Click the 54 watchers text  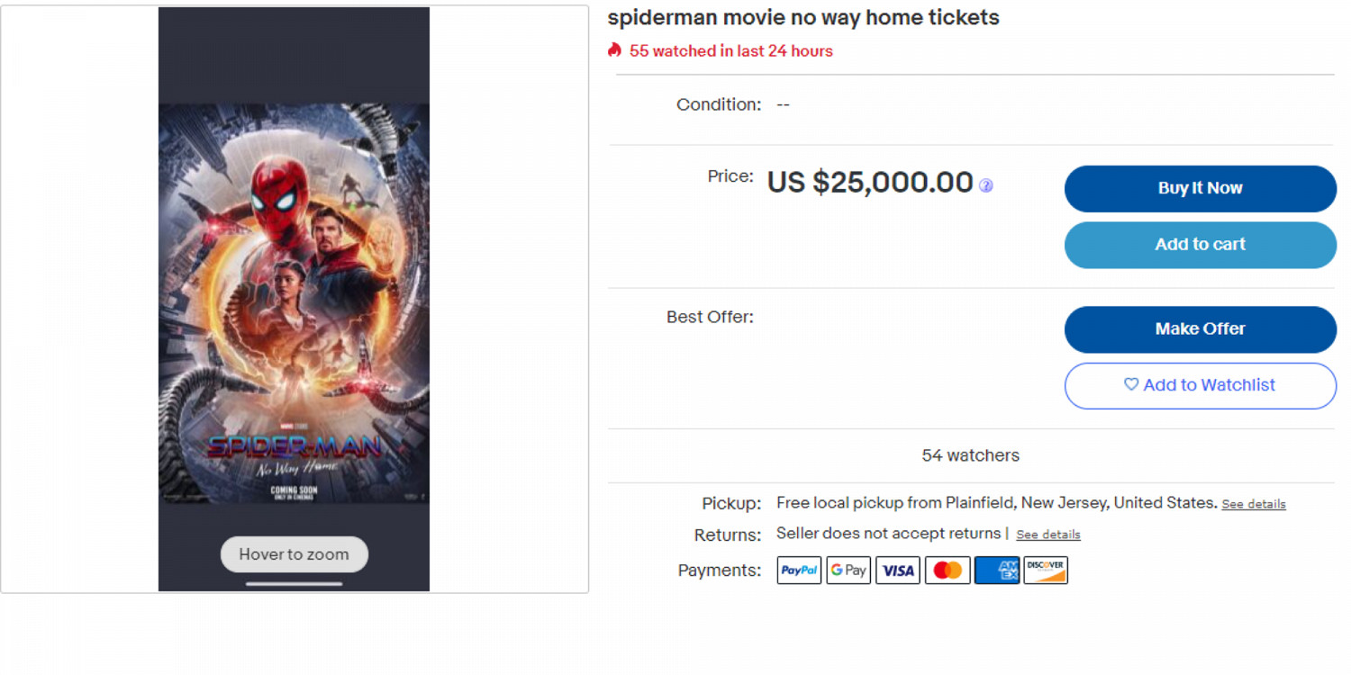coord(970,455)
